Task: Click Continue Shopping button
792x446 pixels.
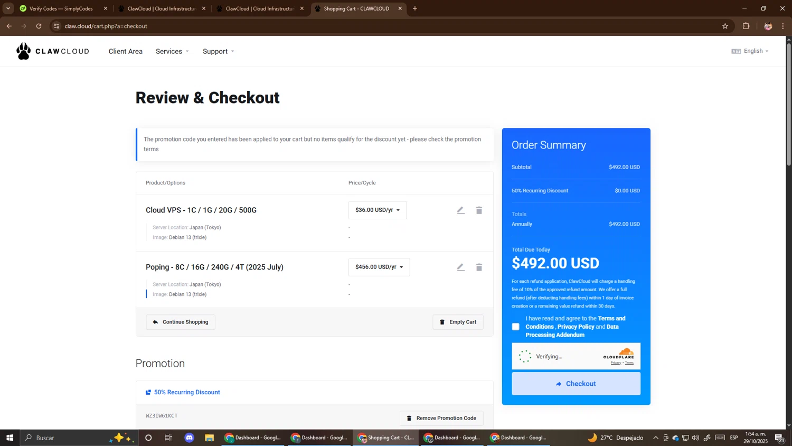Action: coord(181,322)
